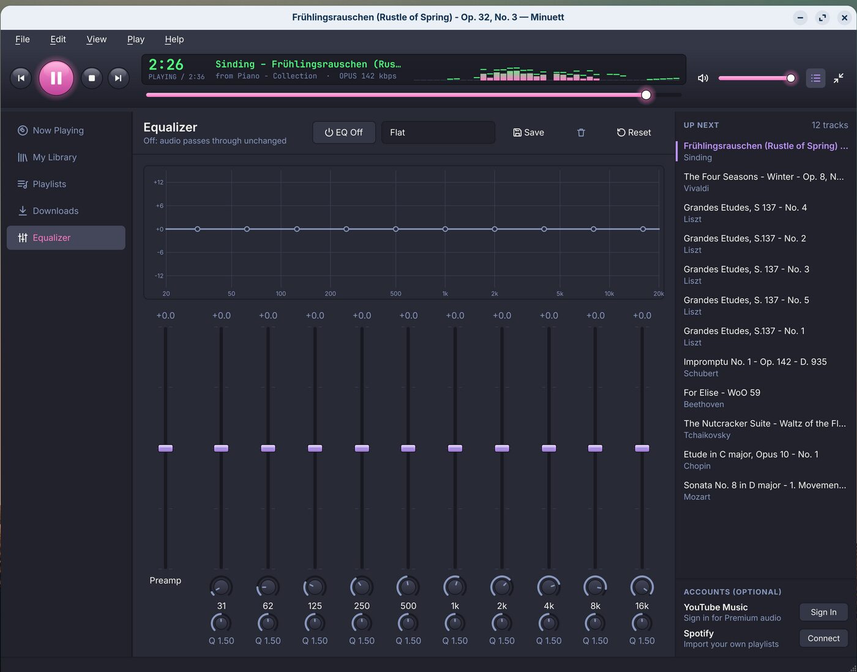The width and height of the screenshot is (857, 672).
Task: Sign in to YouTube Music
Action: pyautogui.click(x=823, y=612)
